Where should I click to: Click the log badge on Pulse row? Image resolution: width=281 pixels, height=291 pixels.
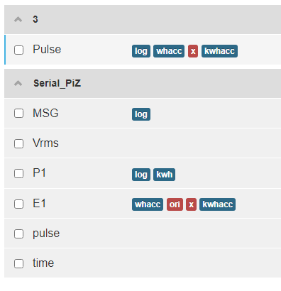click(141, 51)
